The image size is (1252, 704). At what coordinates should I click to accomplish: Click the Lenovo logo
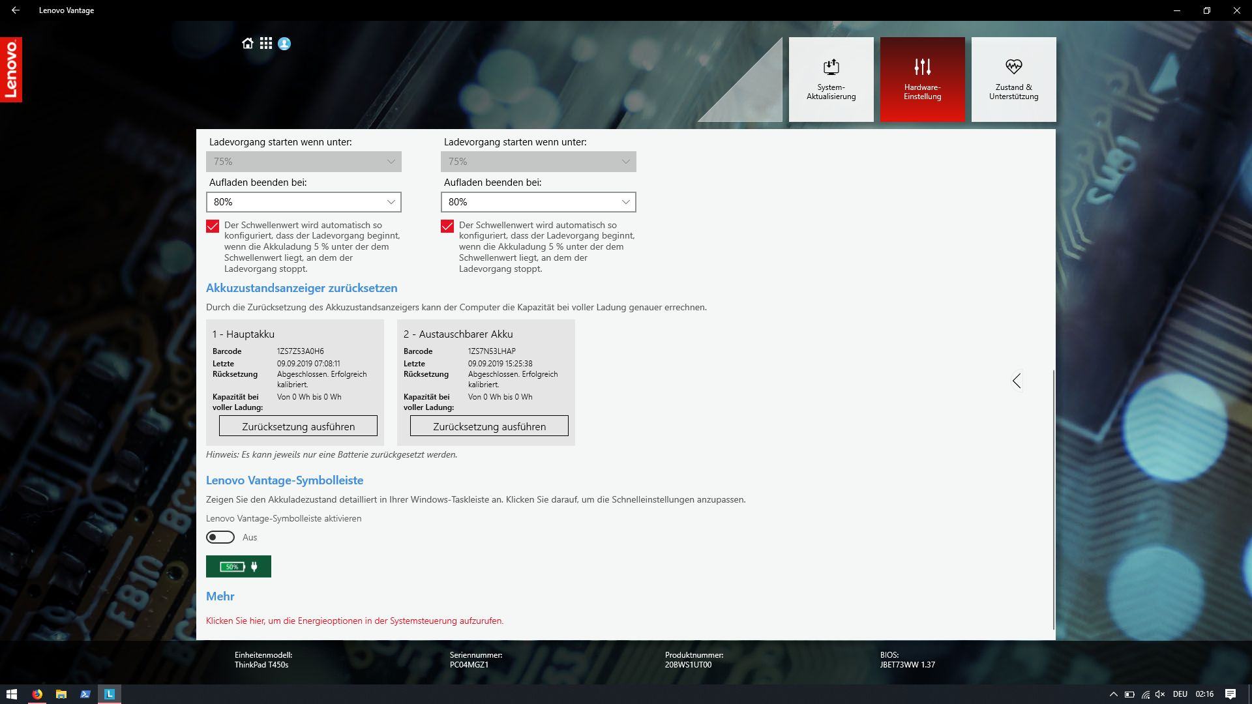pos(11,70)
